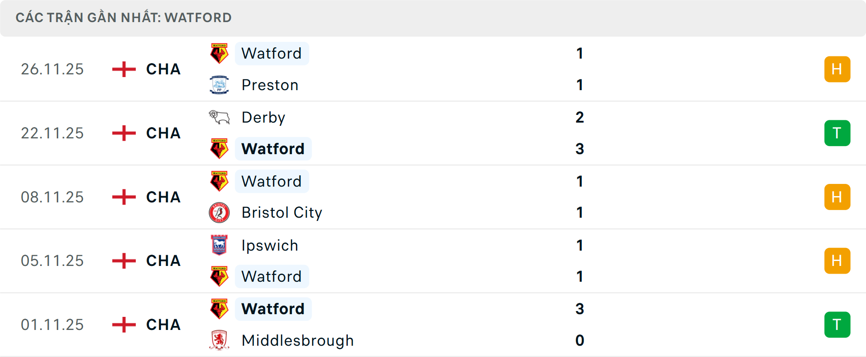Select the Preston club logo
This screenshot has height=357, width=866.
(219, 85)
